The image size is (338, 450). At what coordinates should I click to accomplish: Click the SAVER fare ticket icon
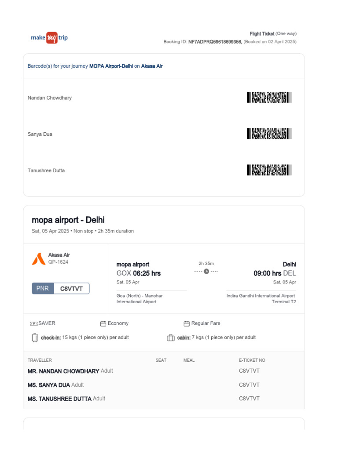(x=34, y=323)
